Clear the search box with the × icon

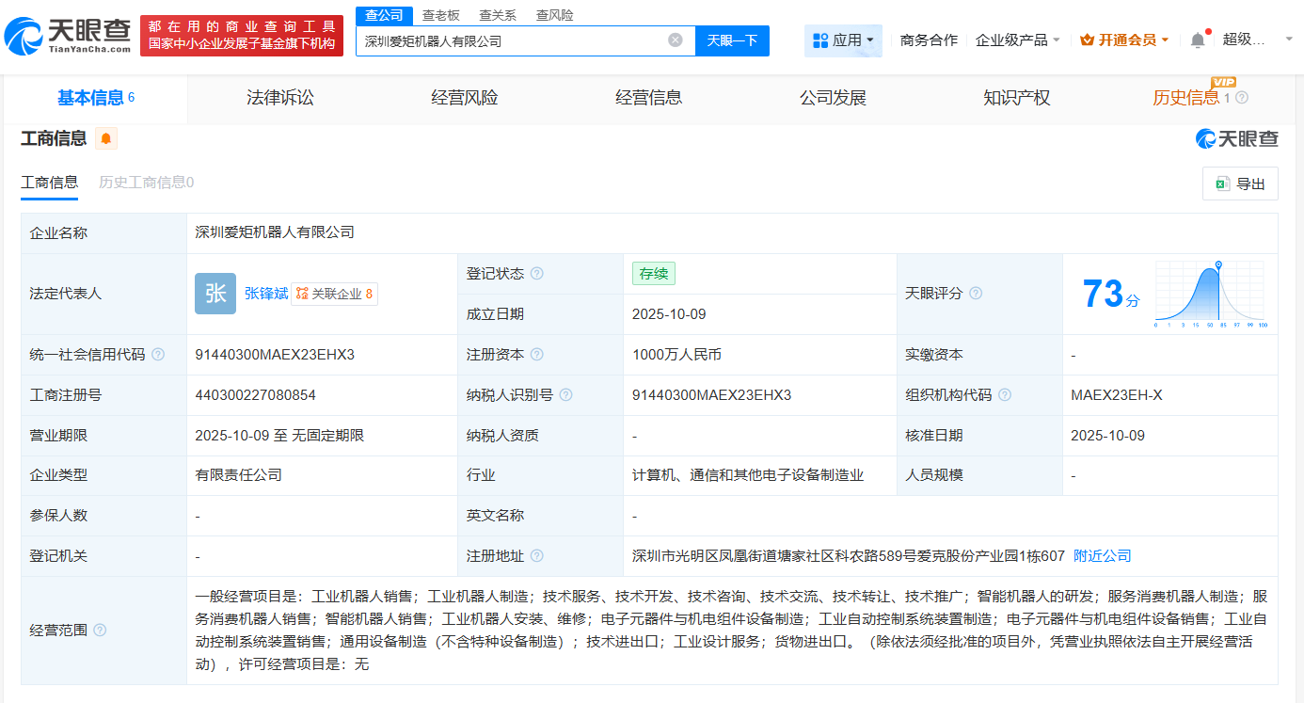[x=674, y=40]
